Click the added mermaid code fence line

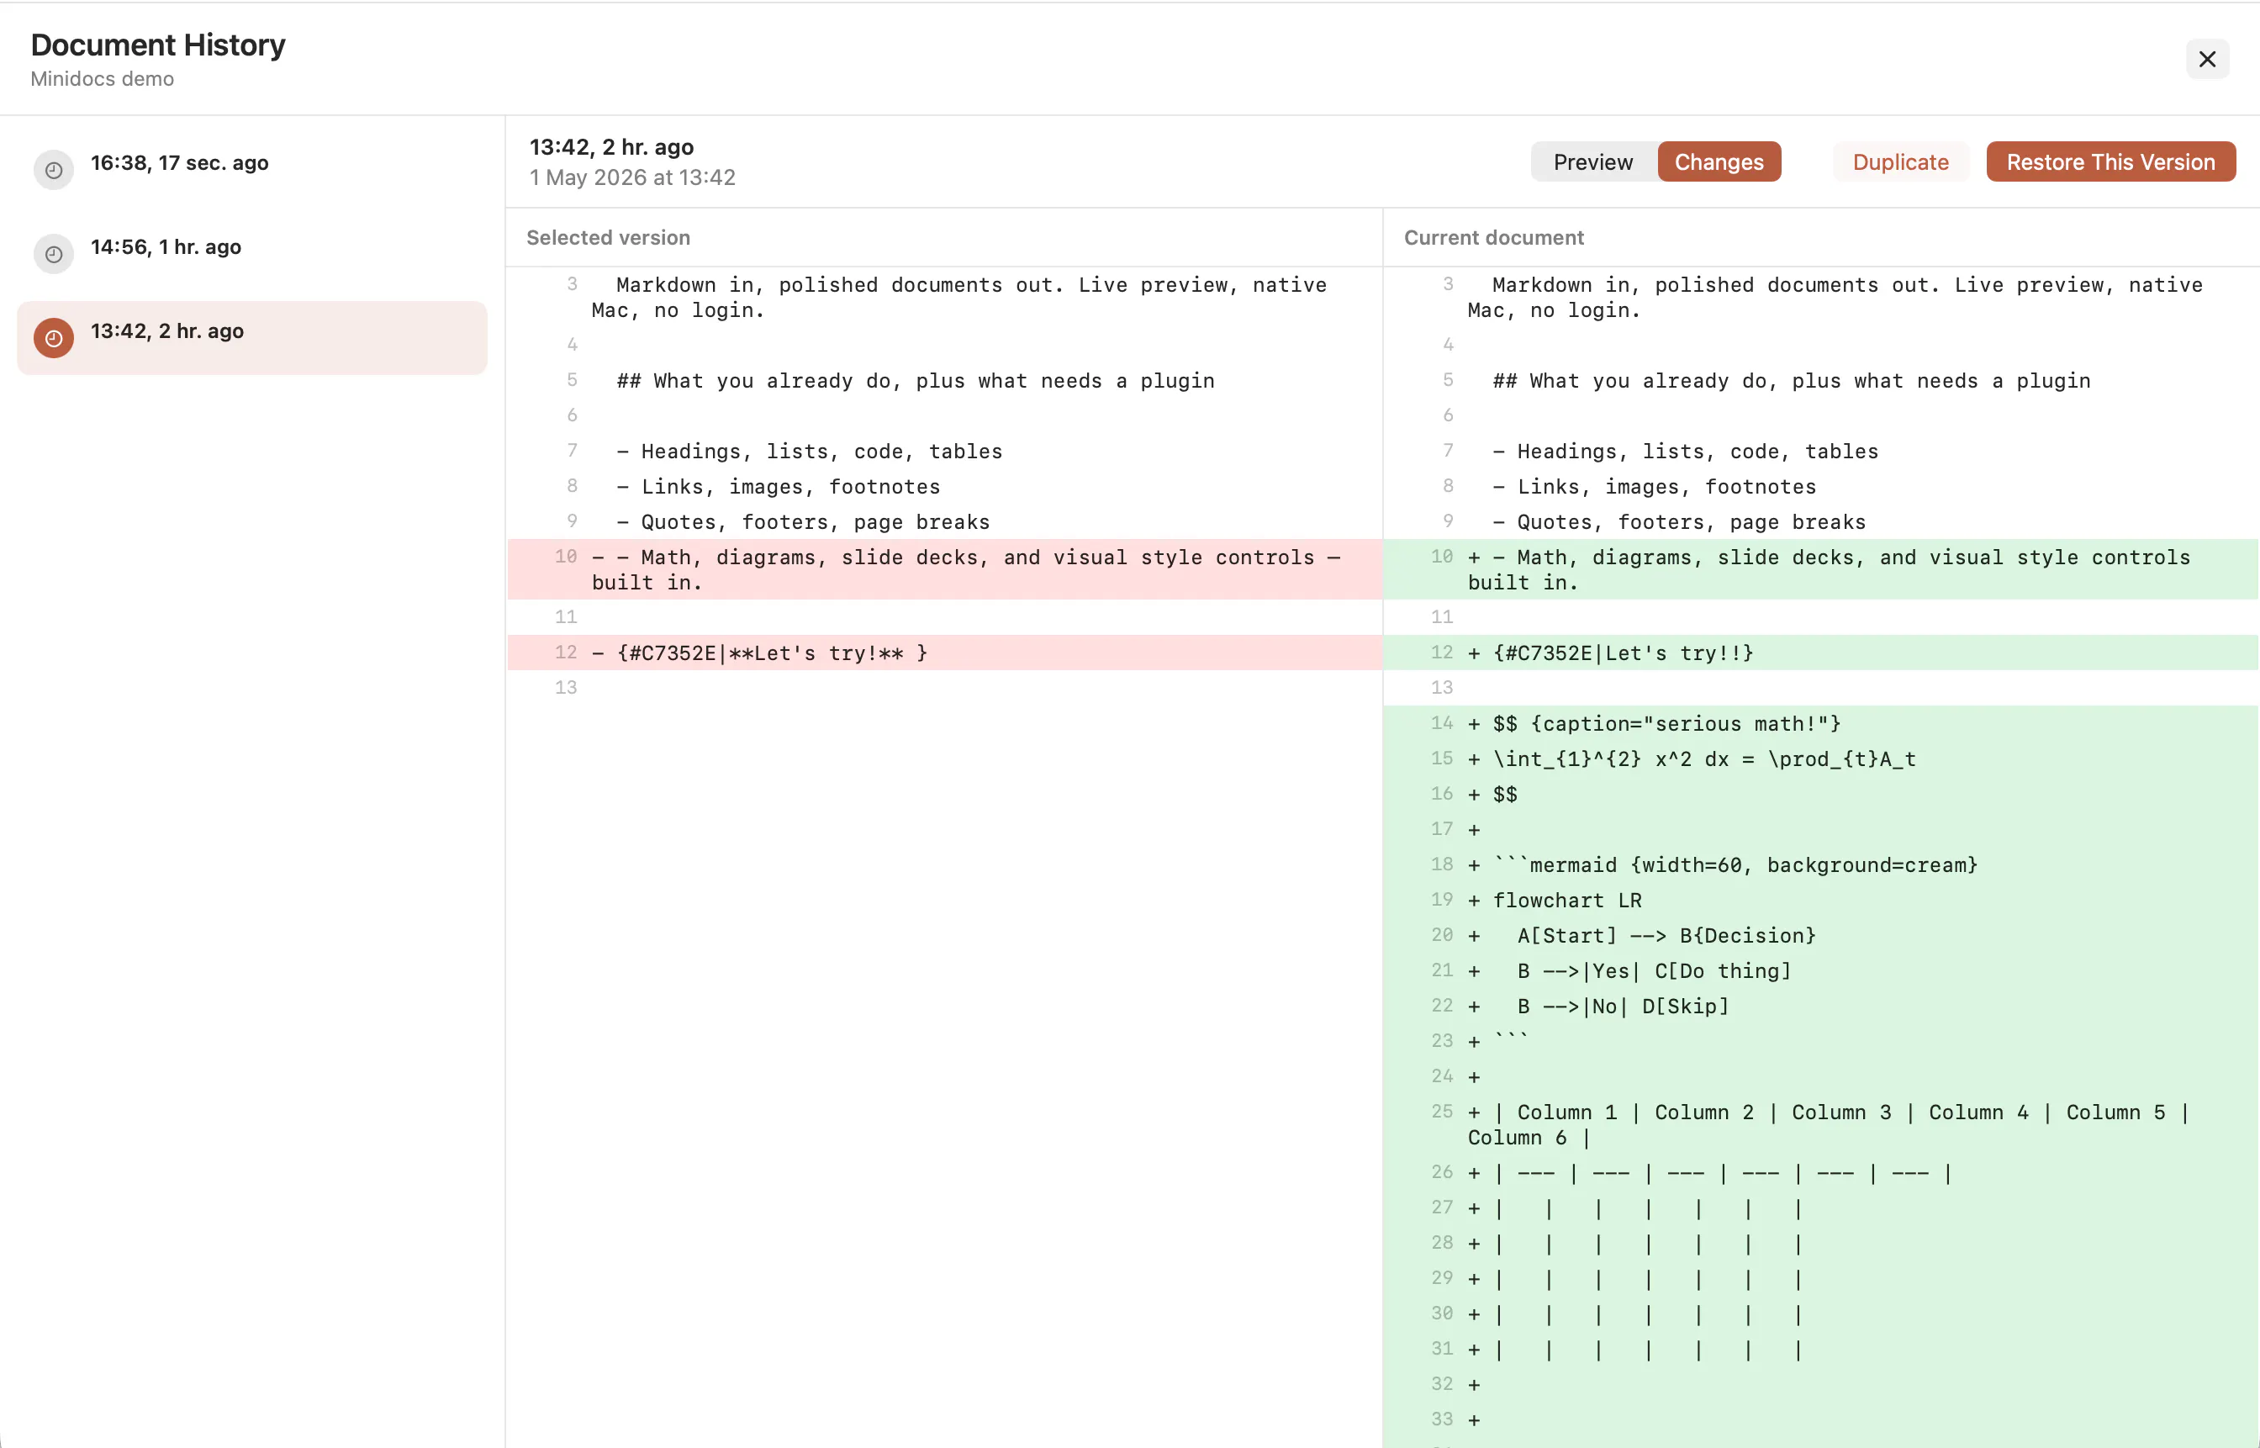tap(1821, 865)
